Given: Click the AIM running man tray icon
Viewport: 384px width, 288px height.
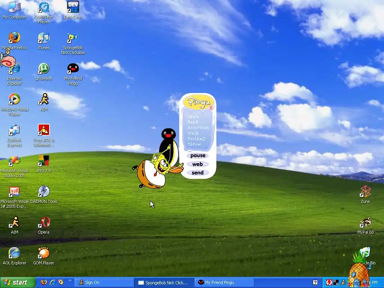Looking at the screenshot, I should [343, 282].
